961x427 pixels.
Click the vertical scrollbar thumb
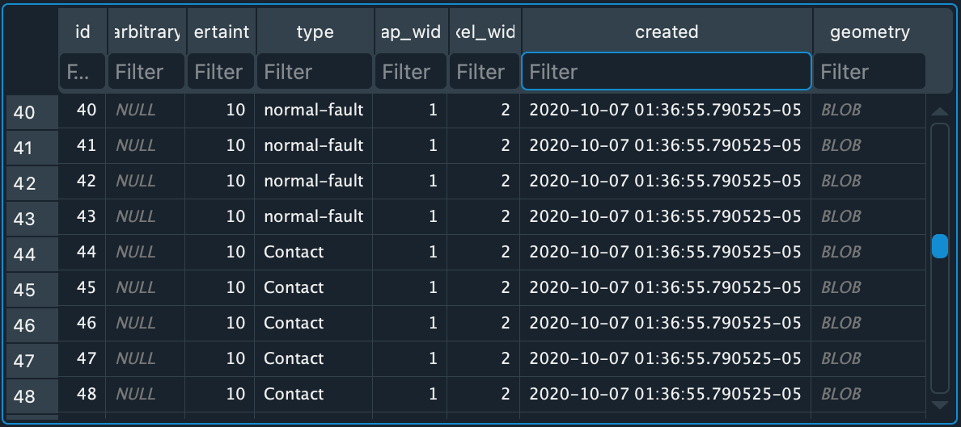939,246
